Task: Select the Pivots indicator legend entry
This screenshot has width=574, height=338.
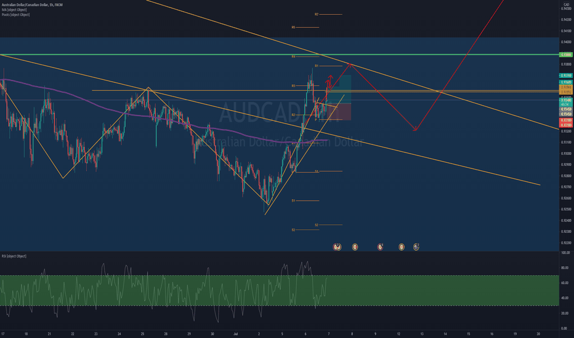Action: tap(15, 15)
